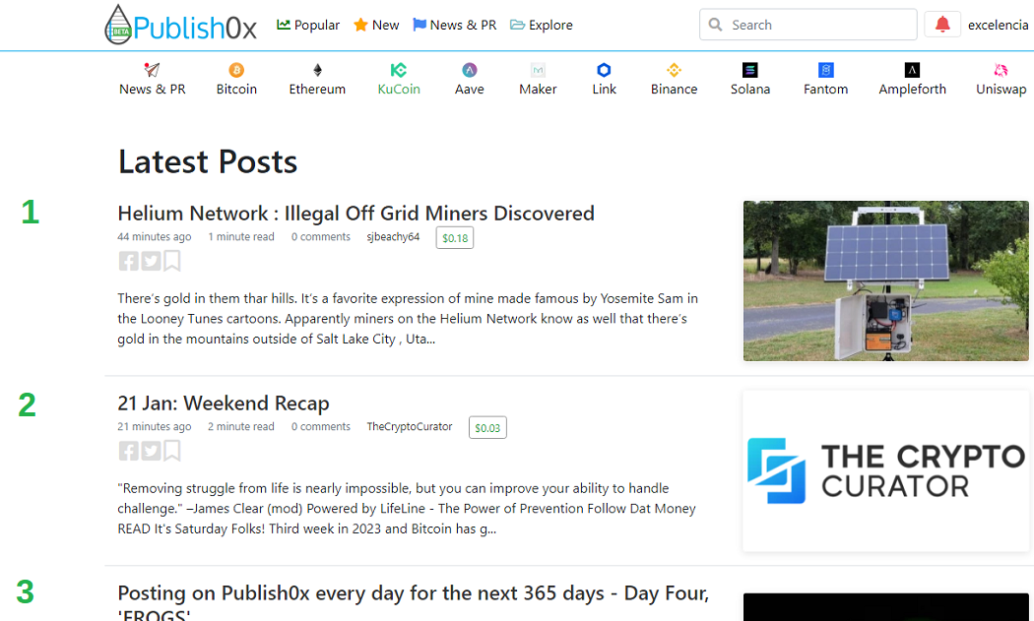Open the Uniswap unicorn icon
This screenshot has height=621, width=1034.
coord(1001,70)
